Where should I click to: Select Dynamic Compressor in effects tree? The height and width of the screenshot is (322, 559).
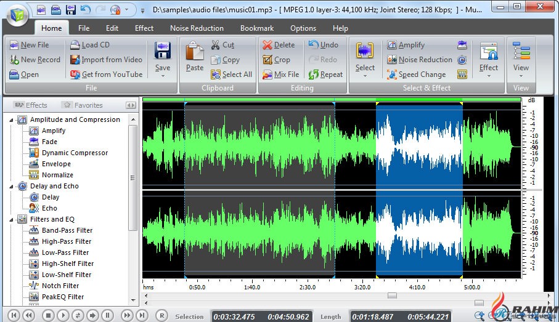75,153
